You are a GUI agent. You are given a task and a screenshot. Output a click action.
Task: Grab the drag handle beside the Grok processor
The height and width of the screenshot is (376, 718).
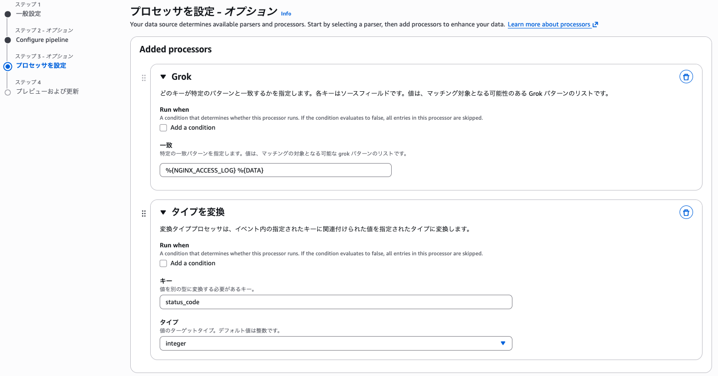(x=144, y=77)
